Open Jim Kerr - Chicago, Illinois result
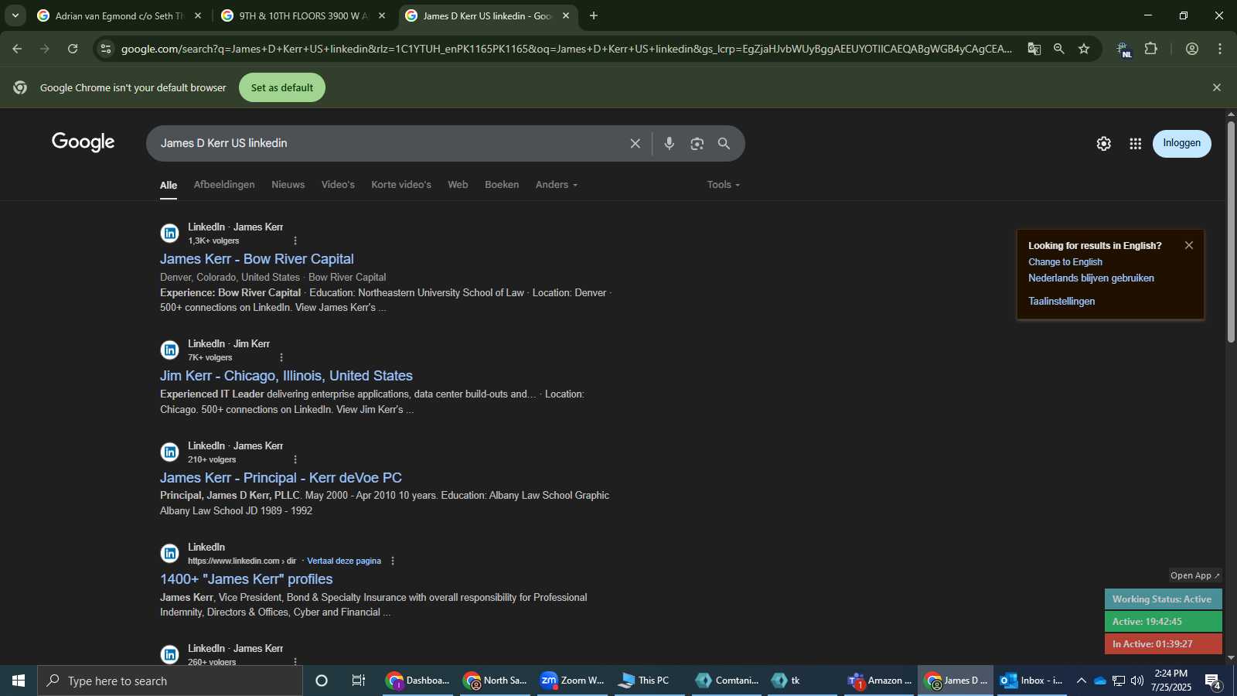The width and height of the screenshot is (1237, 696). point(286,376)
